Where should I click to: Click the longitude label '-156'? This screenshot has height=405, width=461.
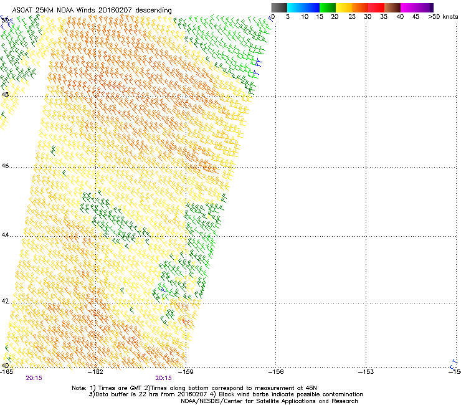click(x=276, y=372)
